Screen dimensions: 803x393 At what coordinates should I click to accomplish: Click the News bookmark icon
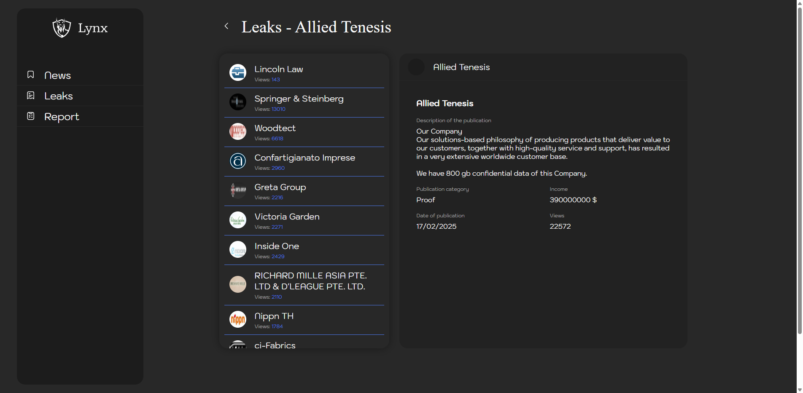tap(31, 75)
